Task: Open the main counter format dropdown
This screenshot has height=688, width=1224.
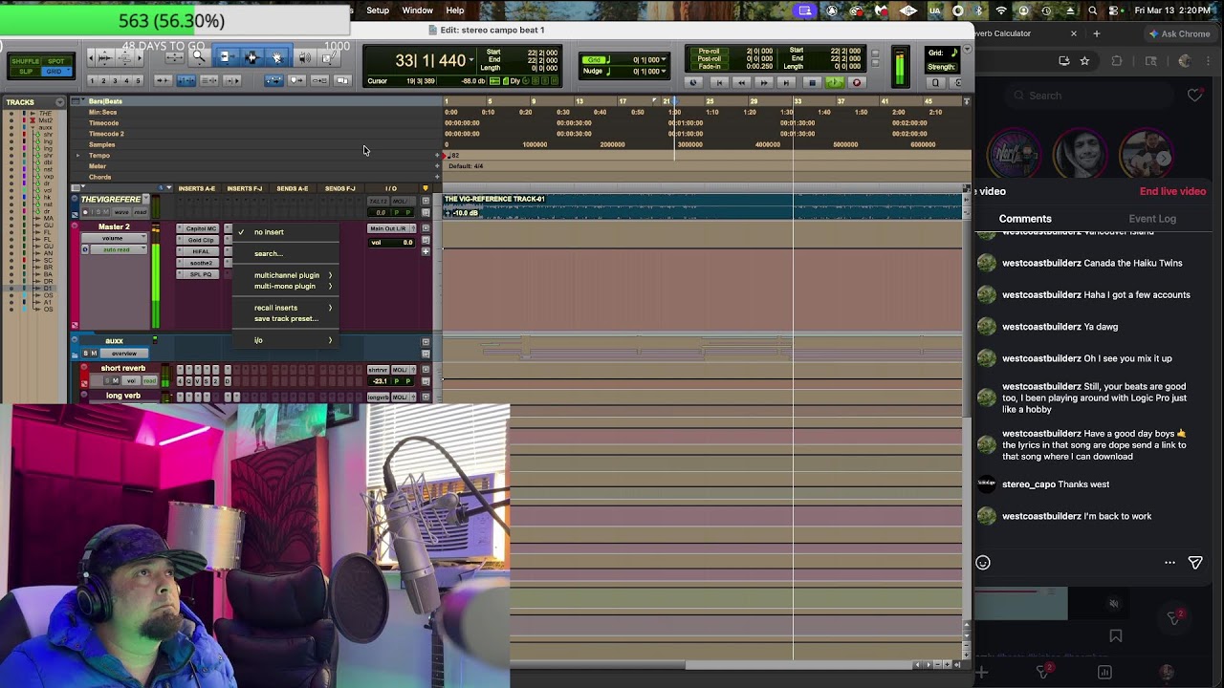Action: point(471,59)
